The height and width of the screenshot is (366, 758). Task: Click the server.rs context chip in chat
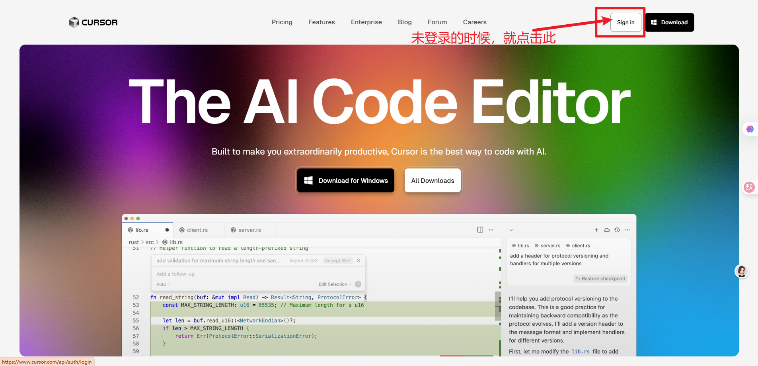(548, 246)
